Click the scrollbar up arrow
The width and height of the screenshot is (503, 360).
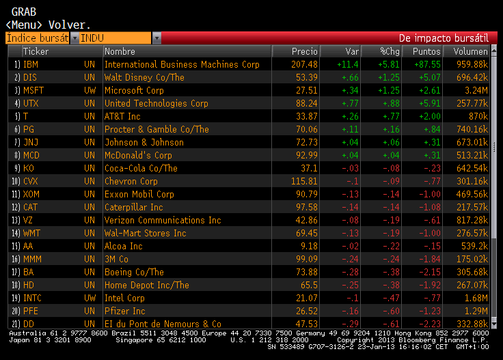(494, 49)
